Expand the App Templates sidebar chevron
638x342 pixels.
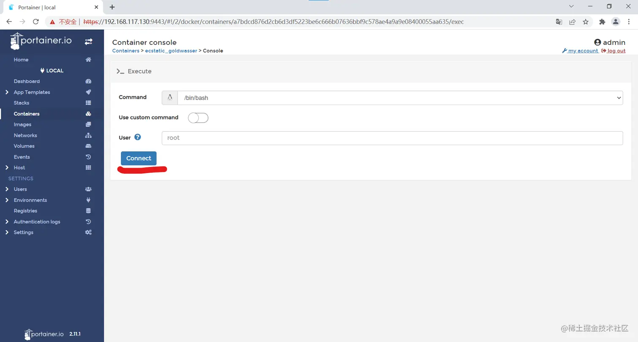click(x=7, y=92)
